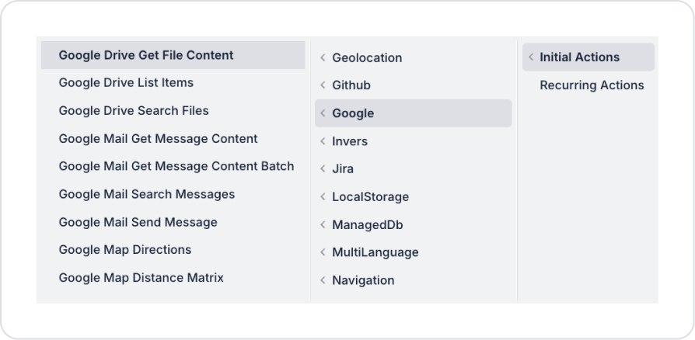The image size is (695, 340).
Task: Choose Google Mail Get Message Content Batch
Action: [x=176, y=166]
